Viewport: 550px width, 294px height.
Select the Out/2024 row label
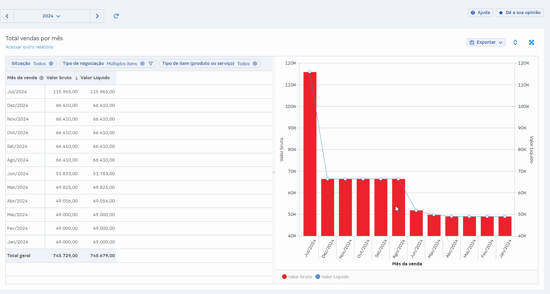click(x=18, y=133)
